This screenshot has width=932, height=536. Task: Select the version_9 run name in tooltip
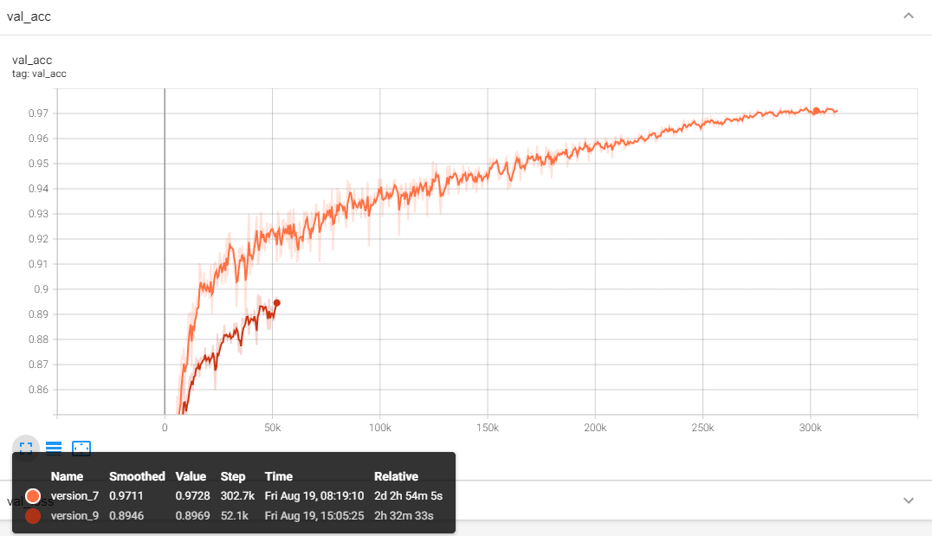pos(74,516)
